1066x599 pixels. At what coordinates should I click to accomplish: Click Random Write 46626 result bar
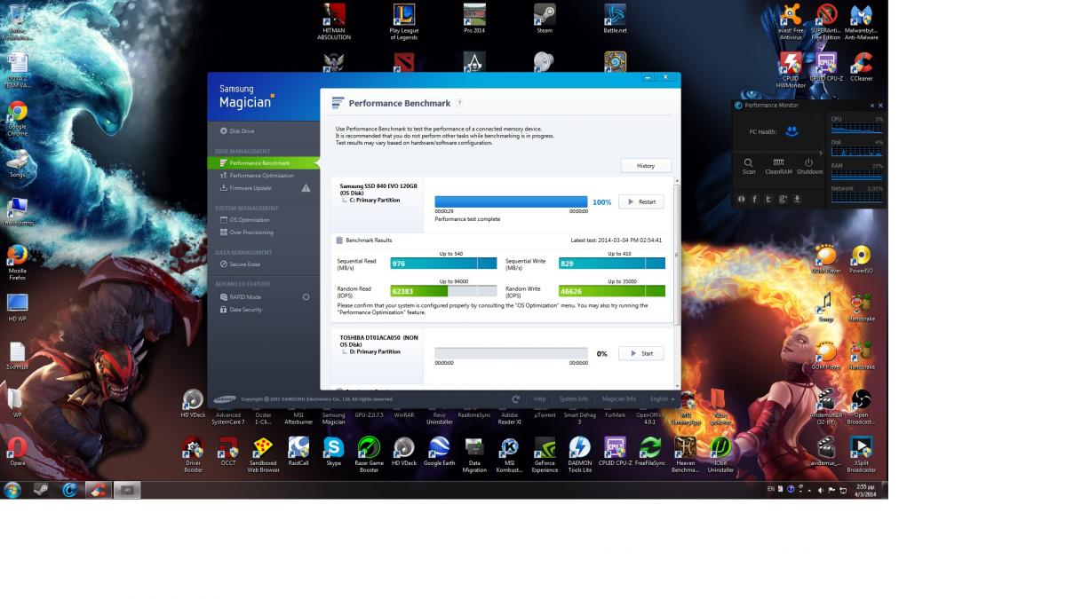pos(611,291)
